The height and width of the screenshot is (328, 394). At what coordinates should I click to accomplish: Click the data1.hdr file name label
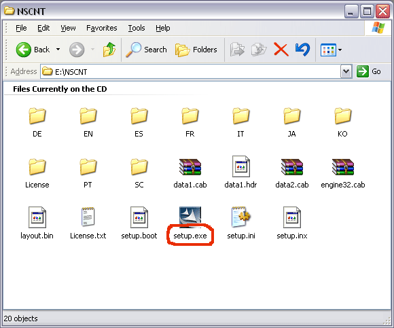coord(240,185)
